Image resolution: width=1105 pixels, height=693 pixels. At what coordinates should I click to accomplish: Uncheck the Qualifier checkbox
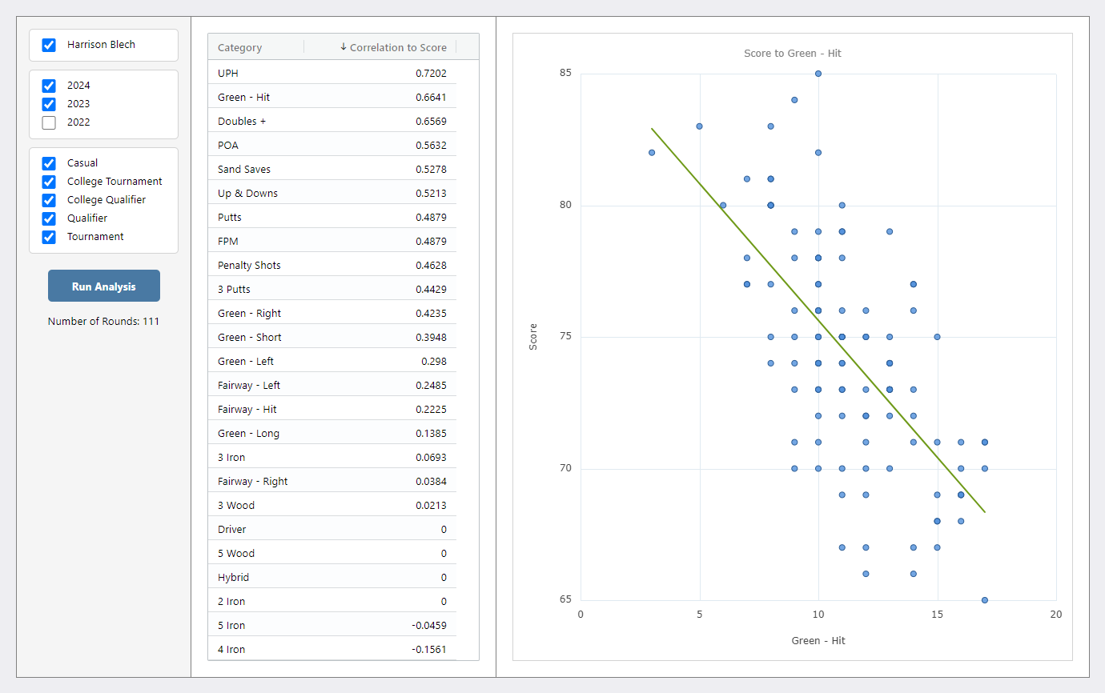pos(49,218)
